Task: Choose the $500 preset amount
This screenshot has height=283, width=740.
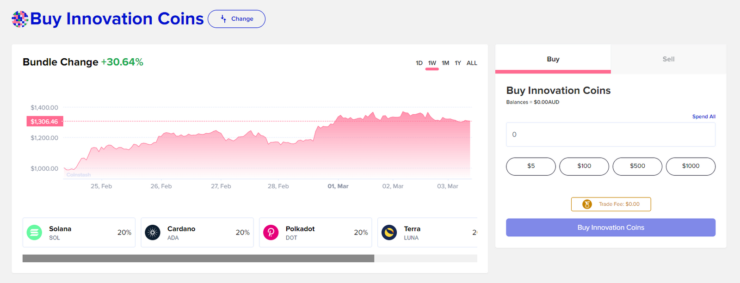Action: pyautogui.click(x=637, y=166)
